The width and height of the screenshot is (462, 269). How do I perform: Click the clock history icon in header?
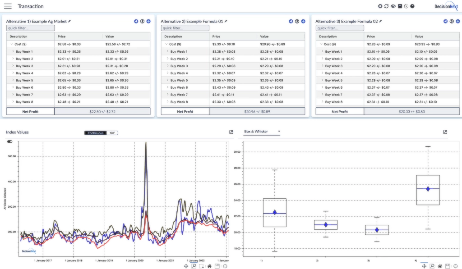406,6
